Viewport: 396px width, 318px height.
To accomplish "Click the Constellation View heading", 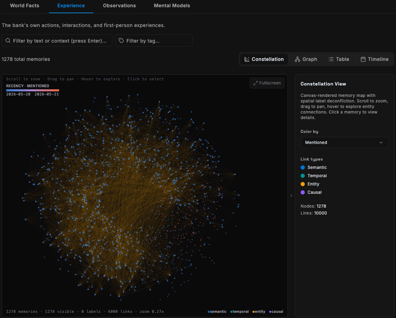I will pos(323,84).
